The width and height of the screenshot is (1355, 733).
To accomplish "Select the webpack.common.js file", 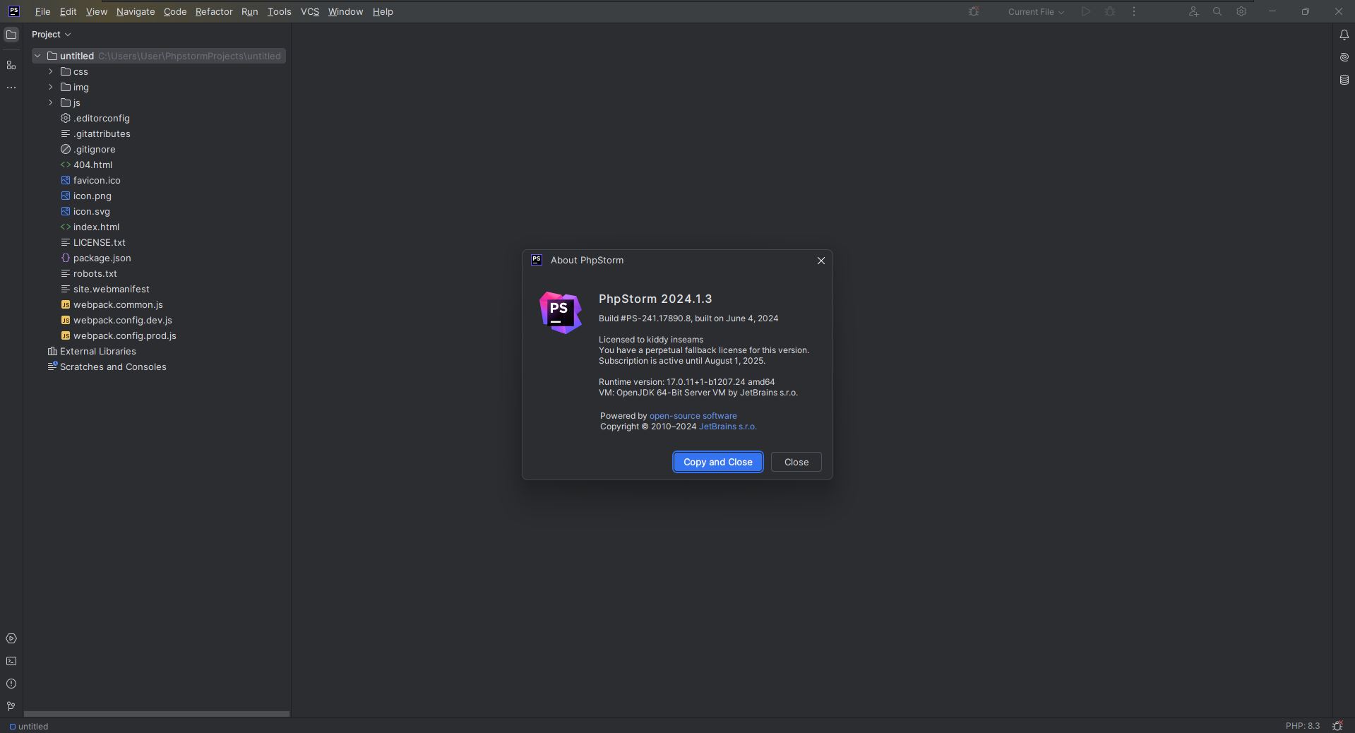I will (x=118, y=304).
